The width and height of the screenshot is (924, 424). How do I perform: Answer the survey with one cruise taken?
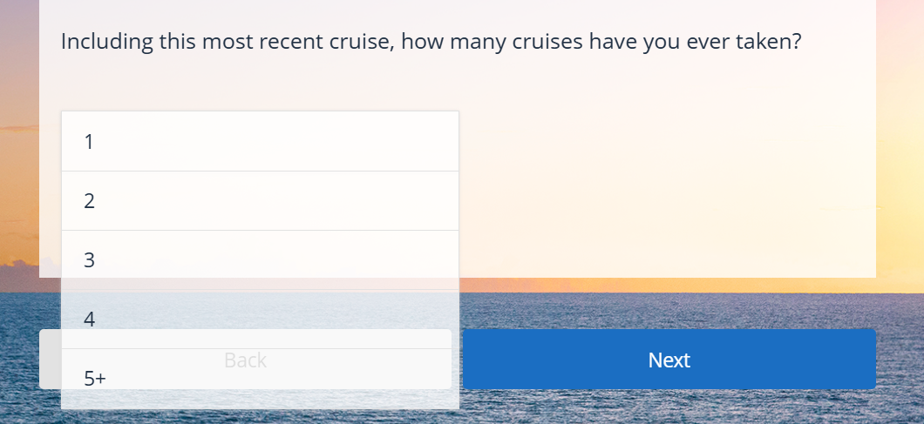point(260,141)
